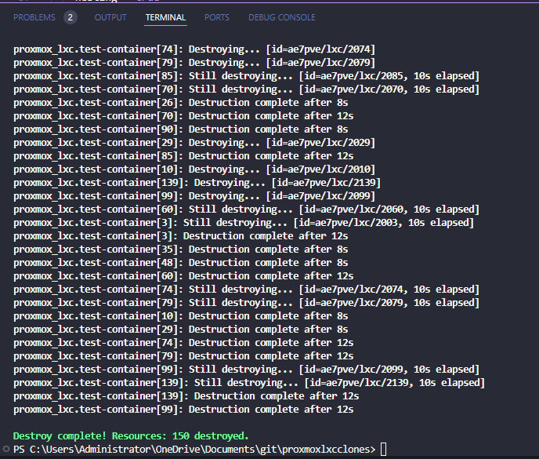Click 'test-container[60]: Destruction complete after 12s'
This screenshot has width=539, height=459.
[183, 276]
